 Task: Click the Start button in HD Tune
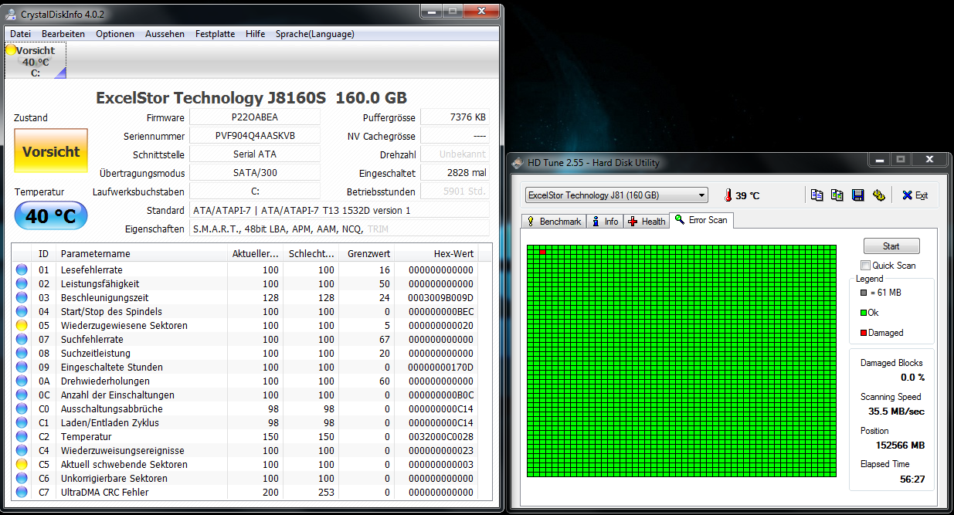click(891, 246)
